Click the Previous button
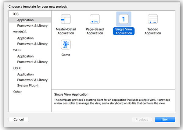This screenshot has width=183, height=130. tap(142, 120)
